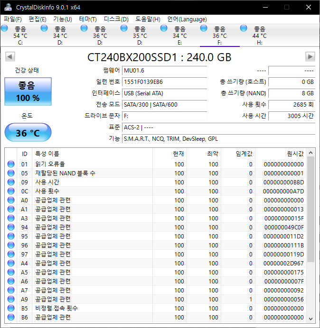
Task: Click status icon for attribute 94
Action: tap(11, 227)
